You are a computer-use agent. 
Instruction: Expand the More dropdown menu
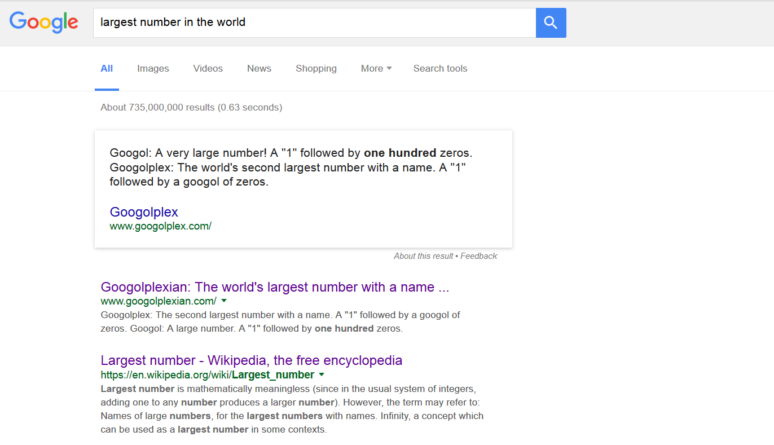[x=376, y=68]
